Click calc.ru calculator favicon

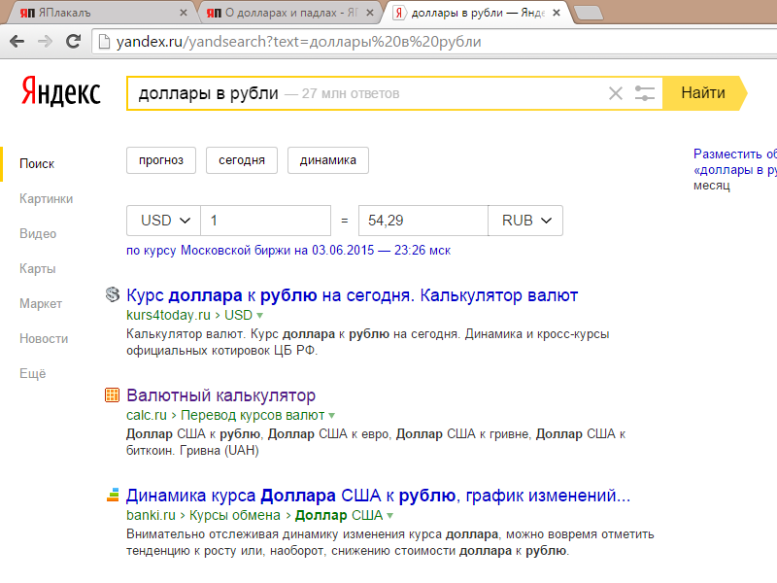coord(113,395)
